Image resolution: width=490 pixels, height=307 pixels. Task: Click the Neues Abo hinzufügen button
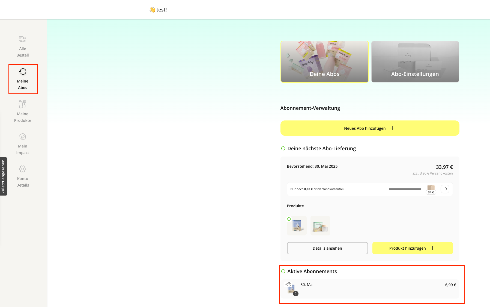[x=370, y=128]
